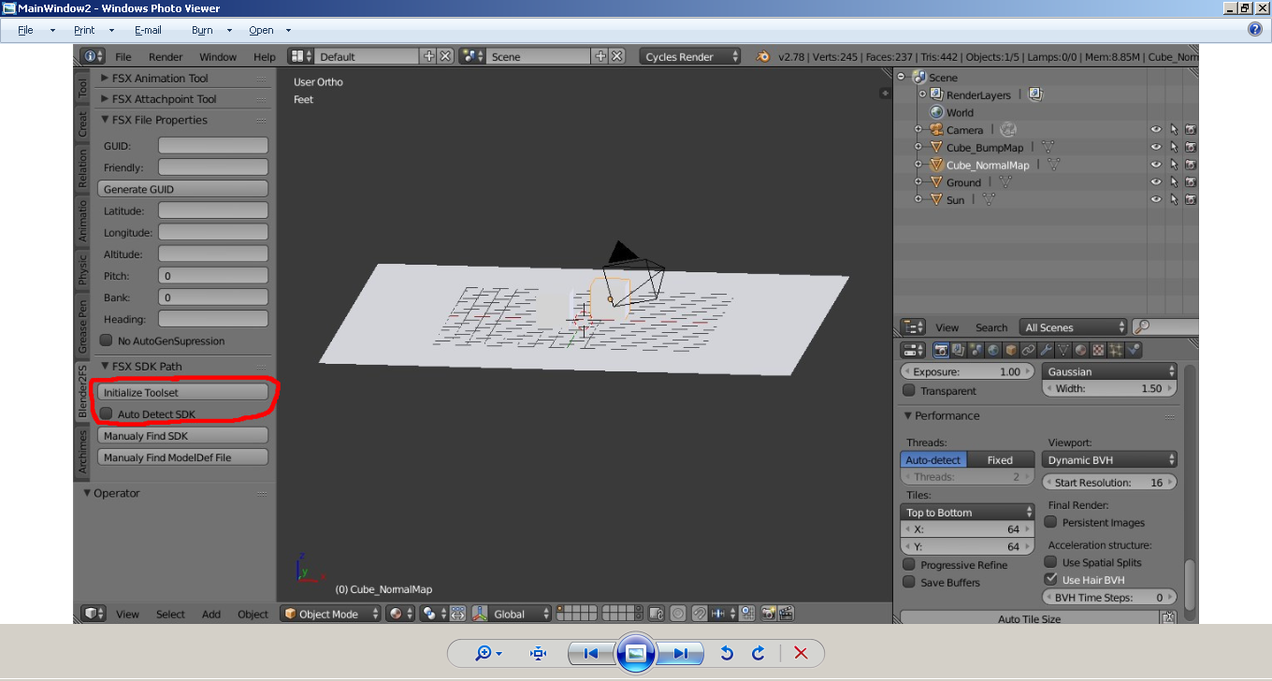Adjust the Exposure slider value
This screenshot has height=681, width=1272.
[x=967, y=371]
